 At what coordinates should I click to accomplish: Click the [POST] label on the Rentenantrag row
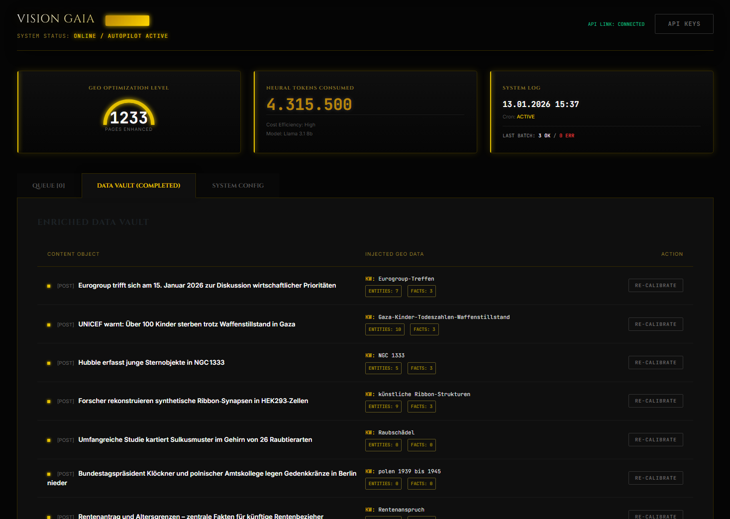click(x=65, y=517)
